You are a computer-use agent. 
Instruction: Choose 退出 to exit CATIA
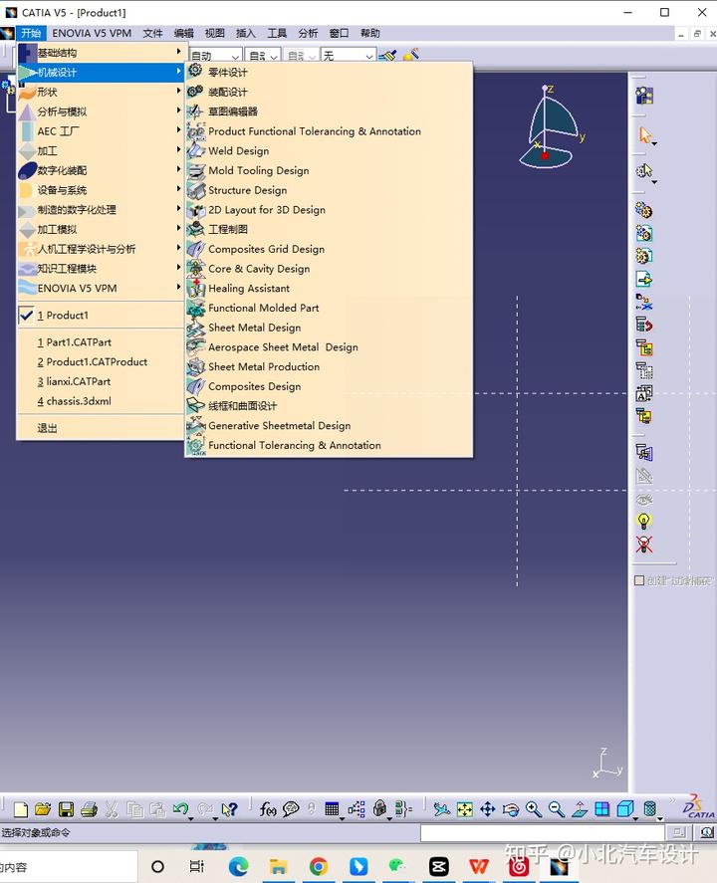[x=101, y=428]
